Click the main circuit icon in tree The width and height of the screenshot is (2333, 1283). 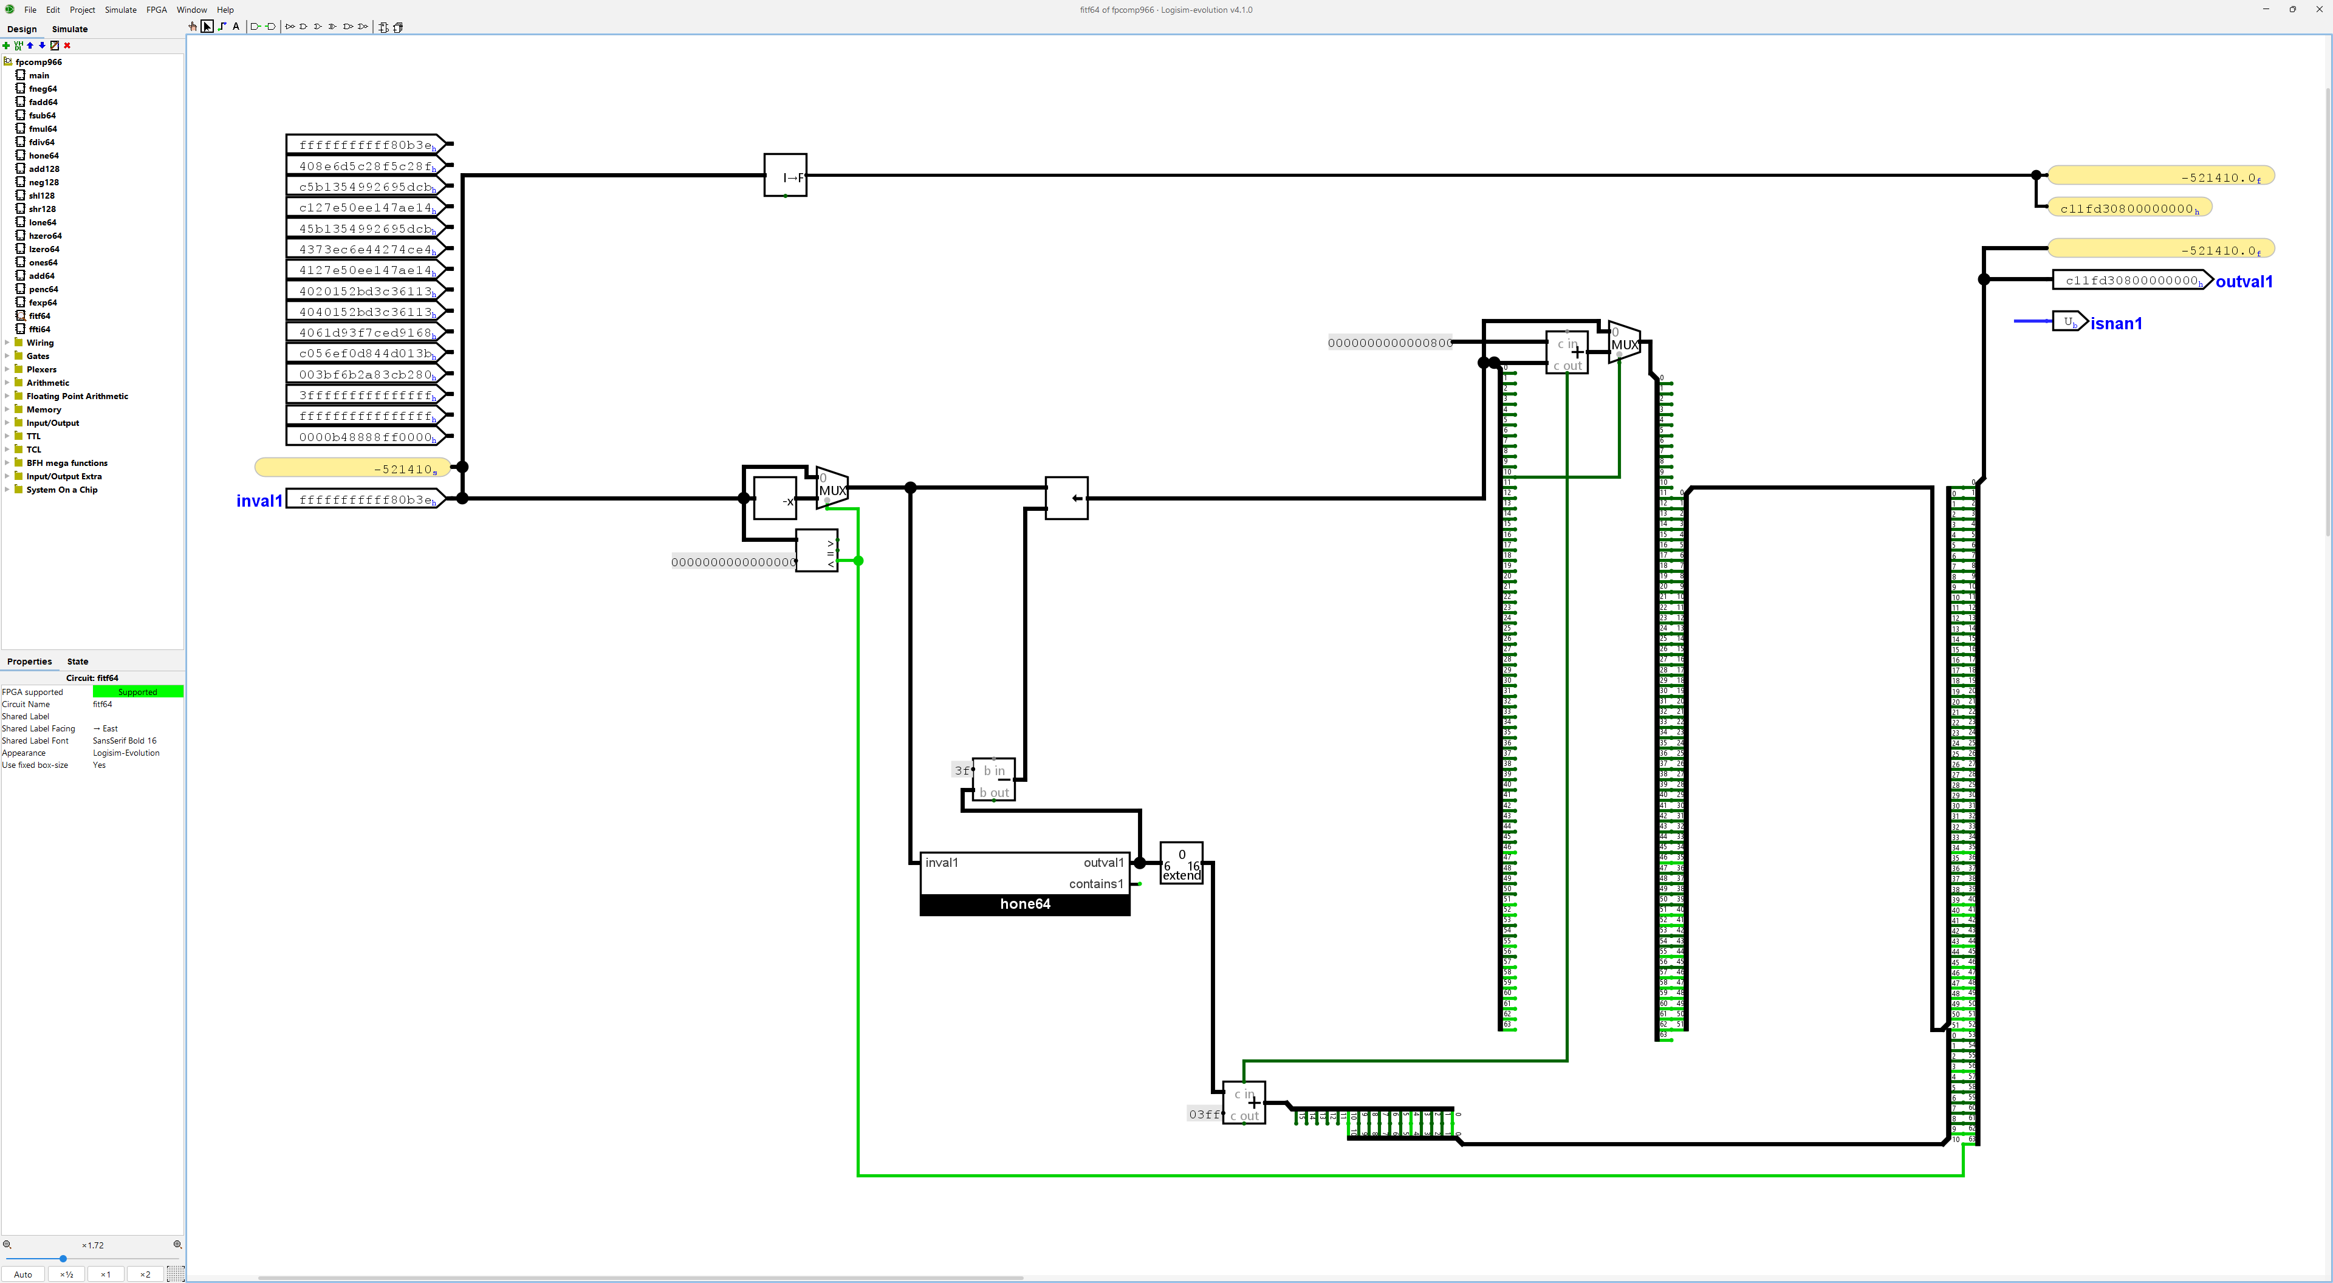pyautogui.click(x=20, y=75)
